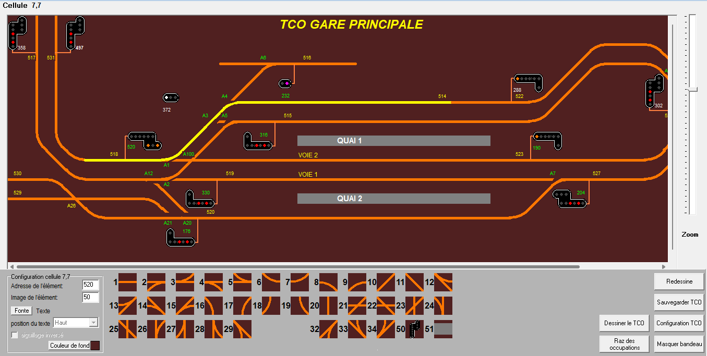Image resolution: width=707 pixels, height=356 pixels.
Task: Open Configuration TCO
Action: [678, 323]
